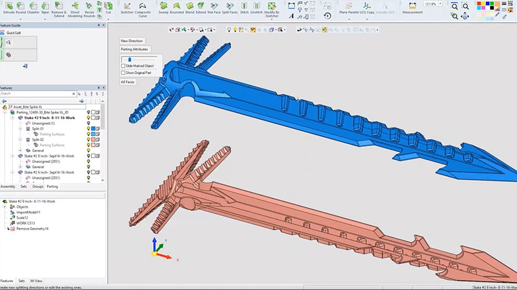Enable the Slide Marked Object checkbox
517x290 pixels.
coord(123,66)
